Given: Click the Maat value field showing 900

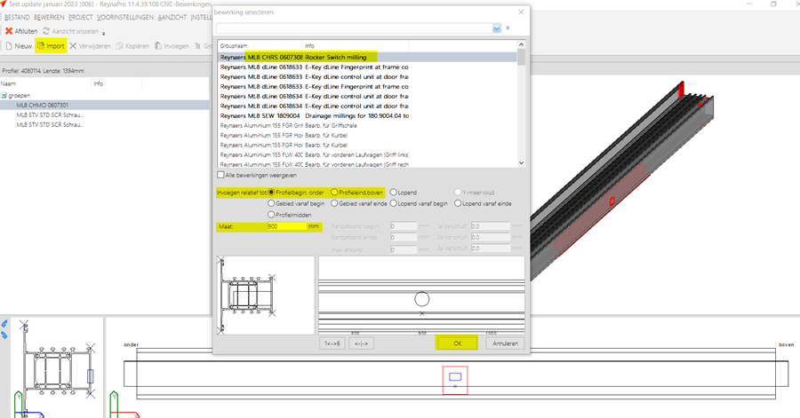Looking at the screenshot, I should click(287, 226).
